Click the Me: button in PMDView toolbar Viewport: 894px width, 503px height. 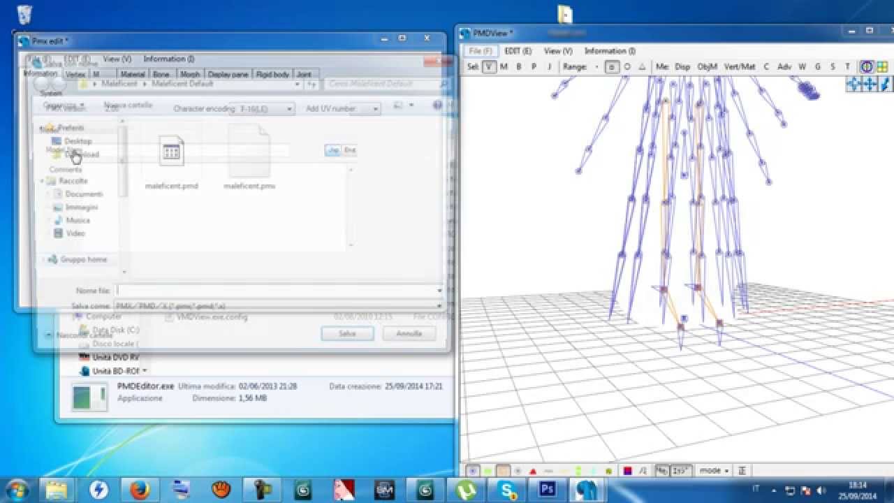(x=663, y=67)
